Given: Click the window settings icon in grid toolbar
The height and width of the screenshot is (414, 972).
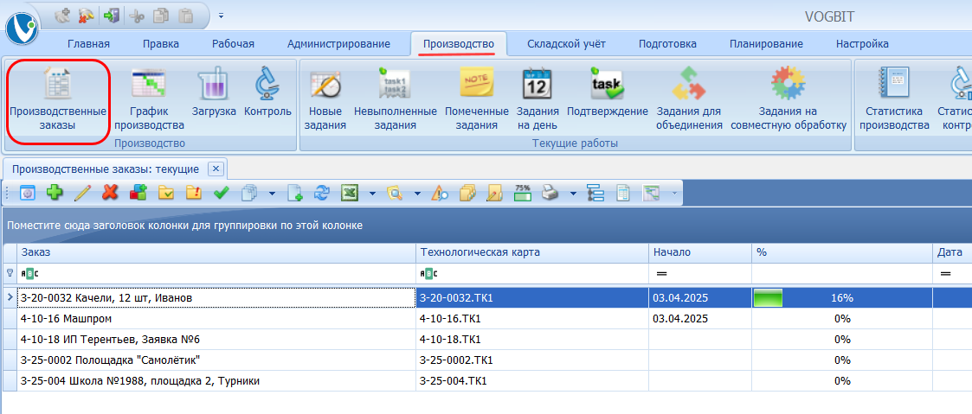Looking at the screenshot, I should [x=29, y=193].
